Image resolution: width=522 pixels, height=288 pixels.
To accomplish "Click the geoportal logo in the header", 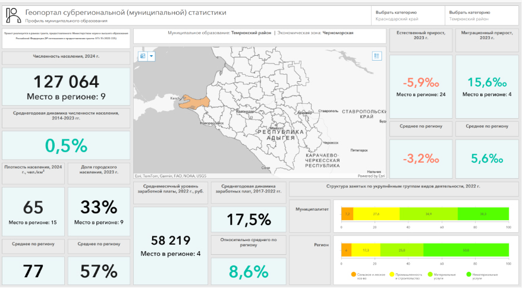I will point(12,15).
